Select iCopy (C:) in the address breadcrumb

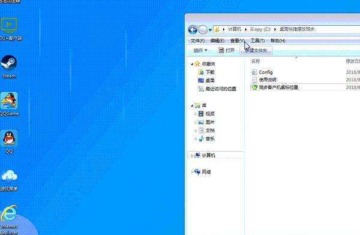[x=260, y=29]
